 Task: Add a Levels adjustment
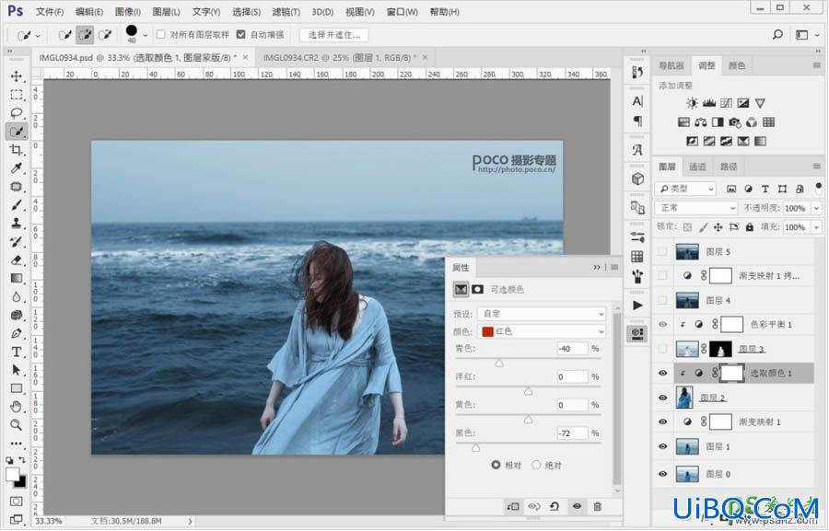(x=709, y=103)
